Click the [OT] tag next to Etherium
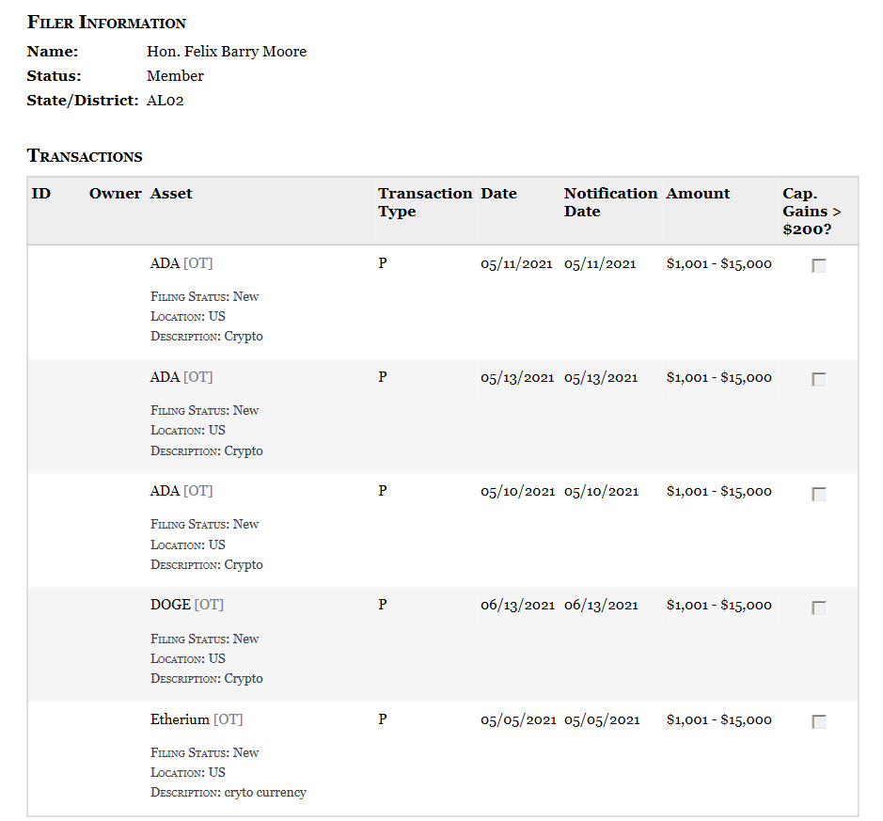883x821 pixels. pyautogui.click(x=228, y=719)
